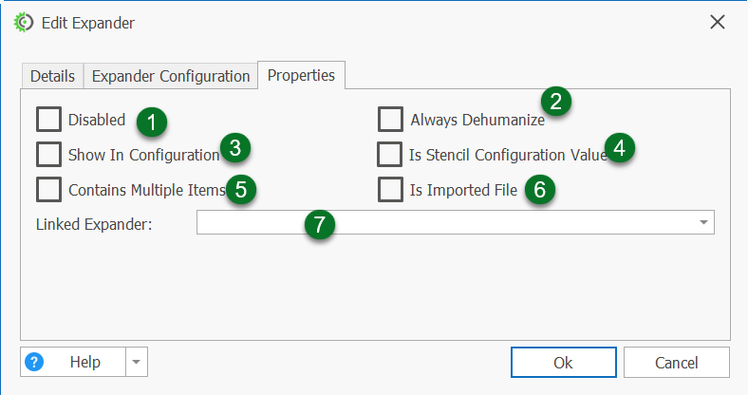Toggle Is Stencil Configuration Value checkbox
The height and width of the screenshot is (395, 748).
[390, 154]
